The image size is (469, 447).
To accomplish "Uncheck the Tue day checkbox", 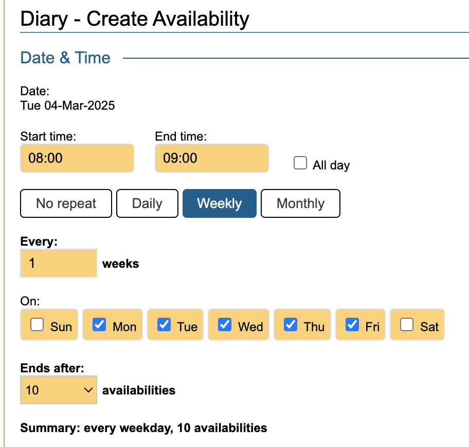I will pyautogui.click(x=164, y=325).
